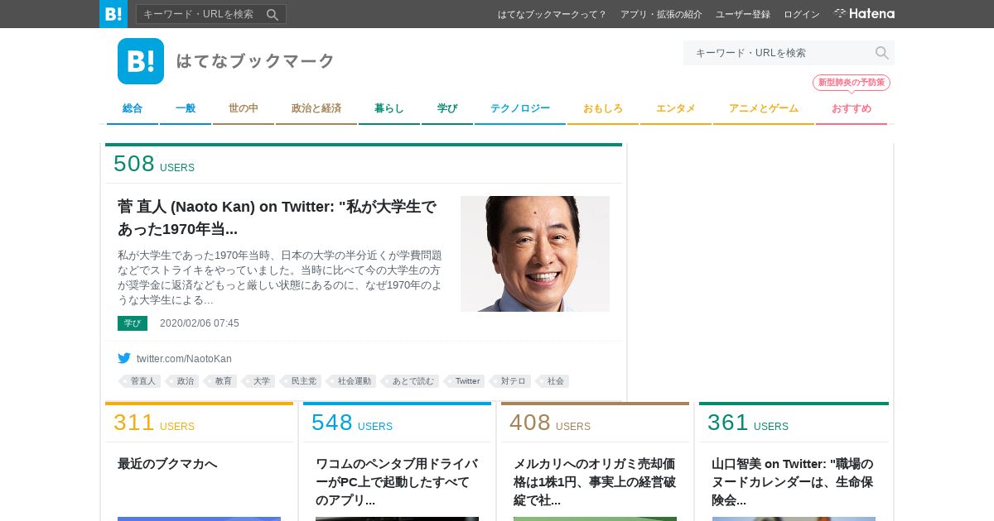Select the 学び category tab

[447, 108]
